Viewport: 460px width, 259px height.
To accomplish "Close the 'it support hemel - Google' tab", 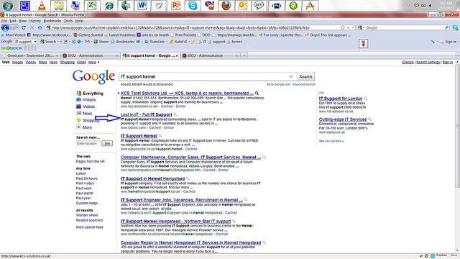I will click(x=177, y=55).
